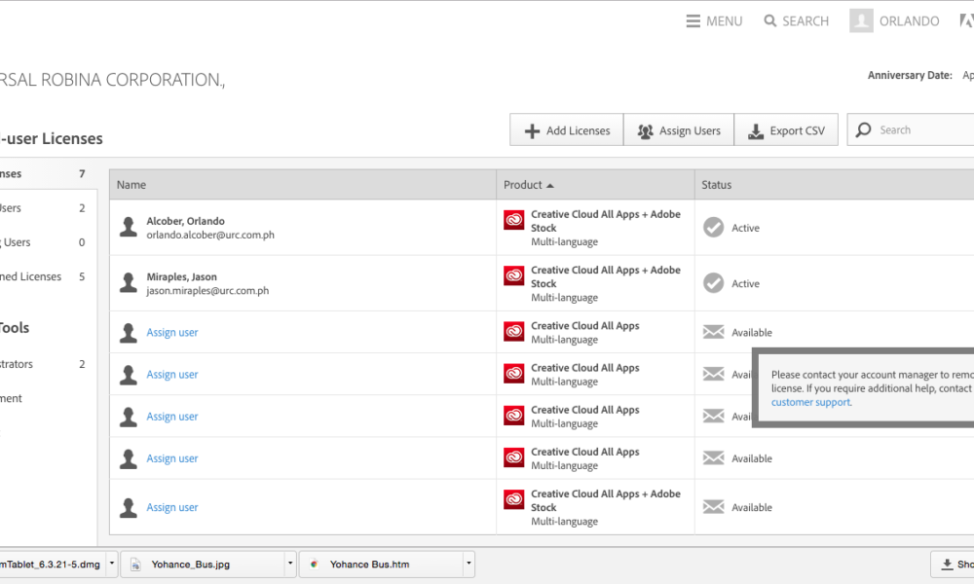Click the user avatar icon next to Miraples, Jason
The image size is (974, 584).
click(x=128, y=282)
